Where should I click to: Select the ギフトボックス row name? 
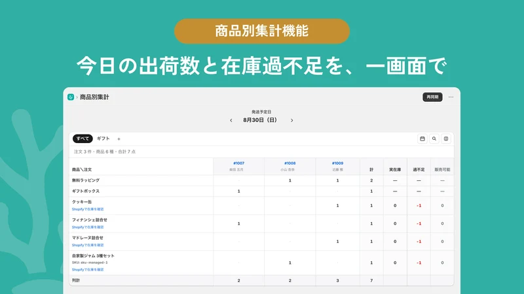[x=86, y=191]
